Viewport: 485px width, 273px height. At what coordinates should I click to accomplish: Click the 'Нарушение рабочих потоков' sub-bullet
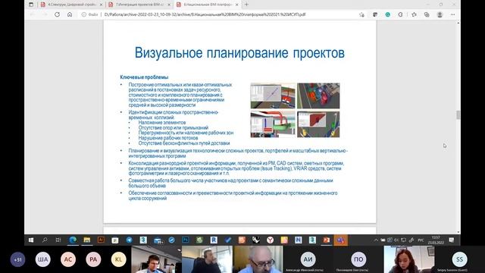tap(168, 138)
